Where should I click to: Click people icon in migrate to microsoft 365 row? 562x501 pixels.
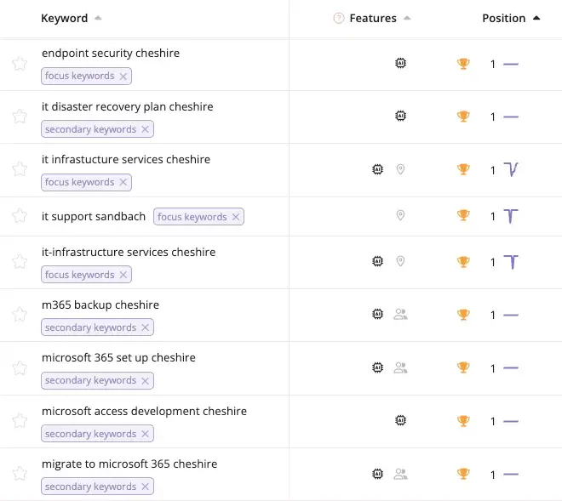(x=401, y=474)
